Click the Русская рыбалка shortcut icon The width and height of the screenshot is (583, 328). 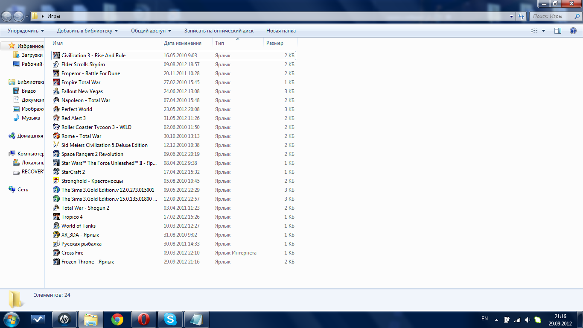coord(56,244)
